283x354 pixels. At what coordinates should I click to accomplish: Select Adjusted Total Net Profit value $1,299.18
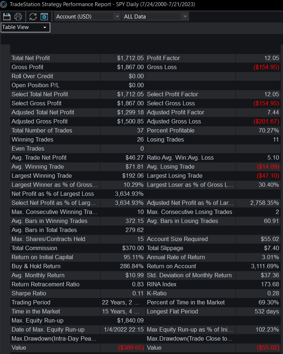coord(130,112)
